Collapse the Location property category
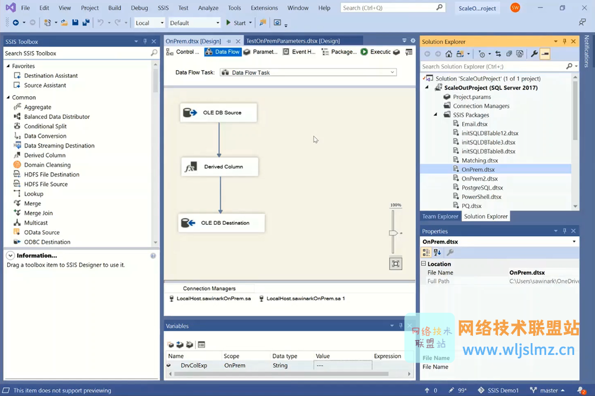The image size is (595, 396). 423,264
